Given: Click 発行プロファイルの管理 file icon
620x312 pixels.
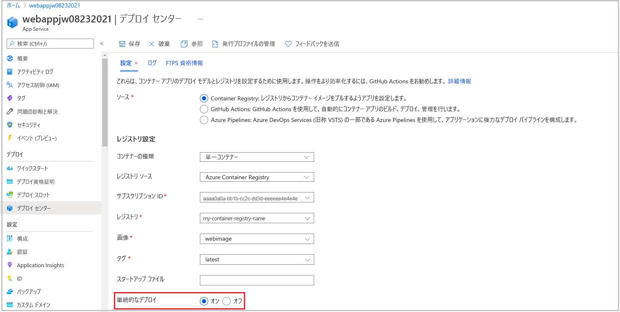Looking at the screenshot, I should (215, 44).
